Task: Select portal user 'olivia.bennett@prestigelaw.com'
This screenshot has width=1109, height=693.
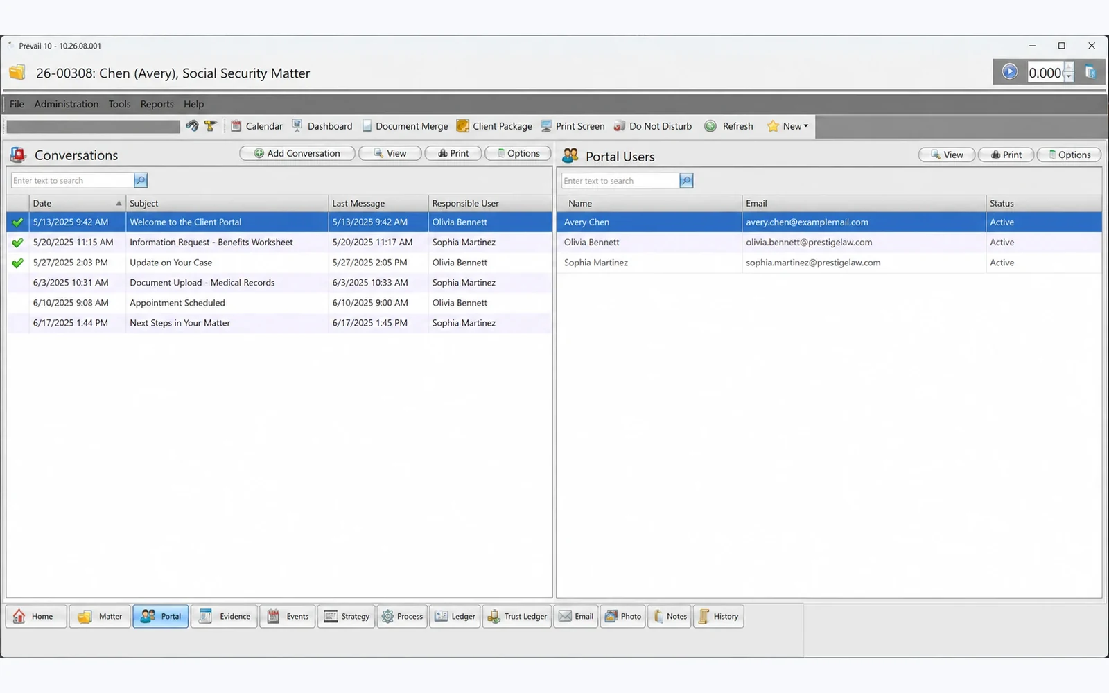Action: 829,243
